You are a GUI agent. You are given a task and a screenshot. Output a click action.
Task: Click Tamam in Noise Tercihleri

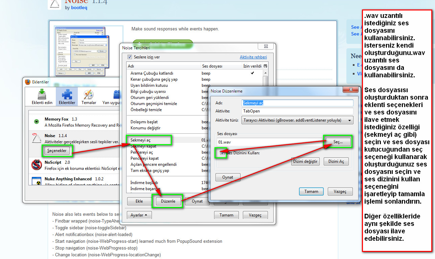[226, 215]
